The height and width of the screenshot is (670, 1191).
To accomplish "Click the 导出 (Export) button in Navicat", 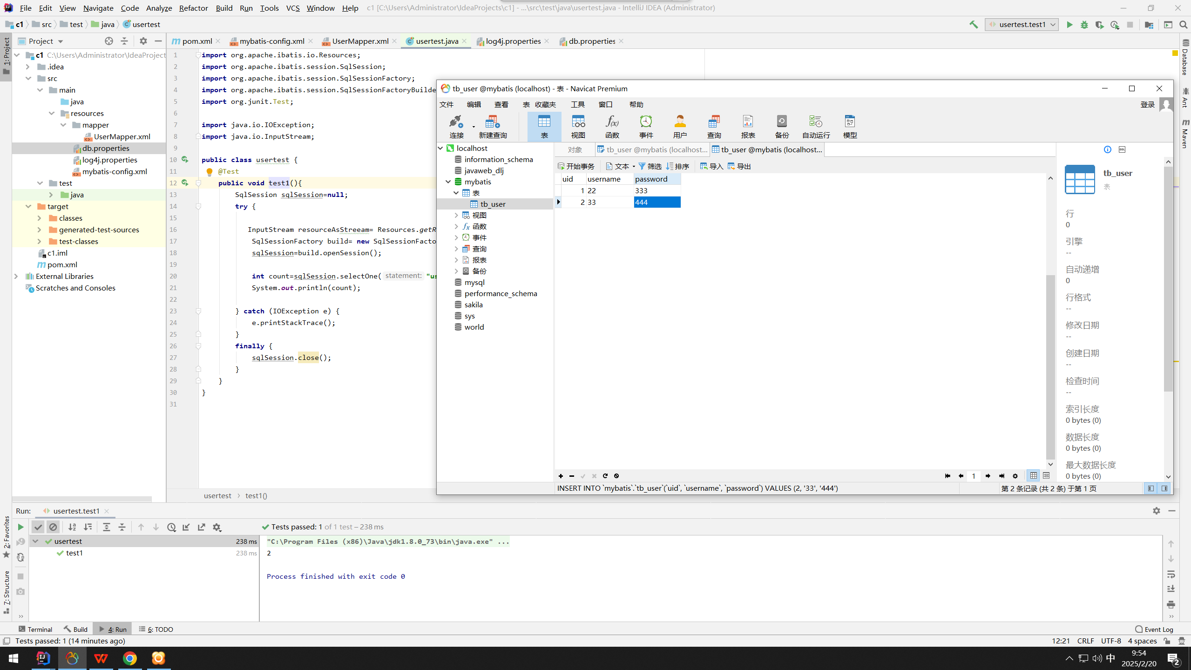I will pos(739,166).
